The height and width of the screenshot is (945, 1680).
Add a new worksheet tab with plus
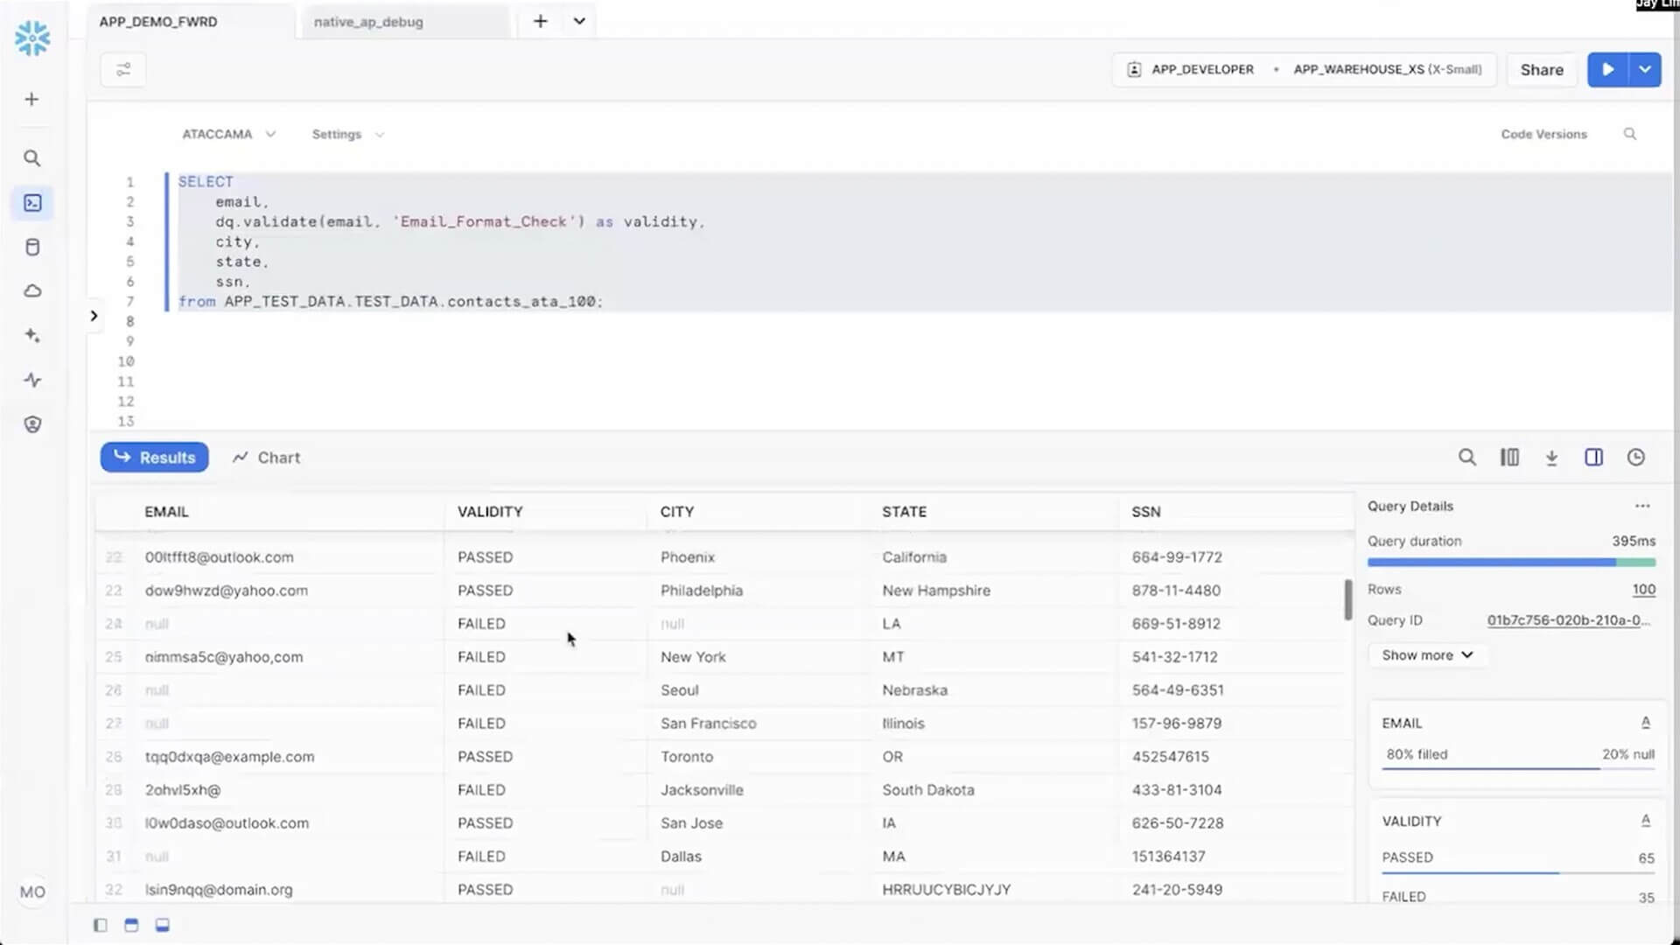tap(540, 22)
